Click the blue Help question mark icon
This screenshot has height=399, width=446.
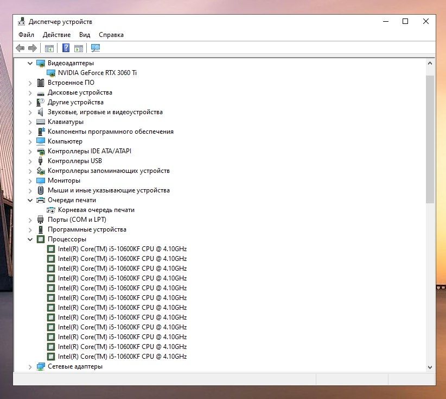click(x=66, y=48)
